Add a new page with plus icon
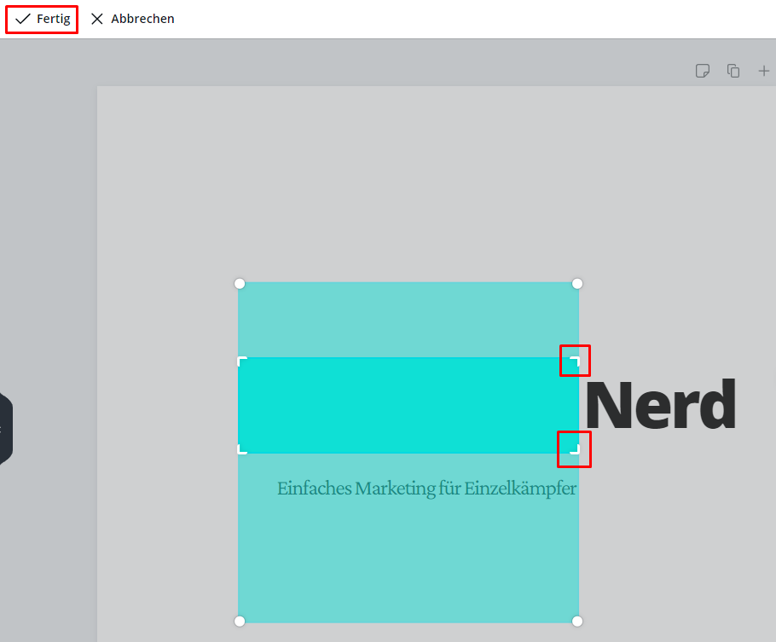776x642 pixels. [x=763, y=71]
